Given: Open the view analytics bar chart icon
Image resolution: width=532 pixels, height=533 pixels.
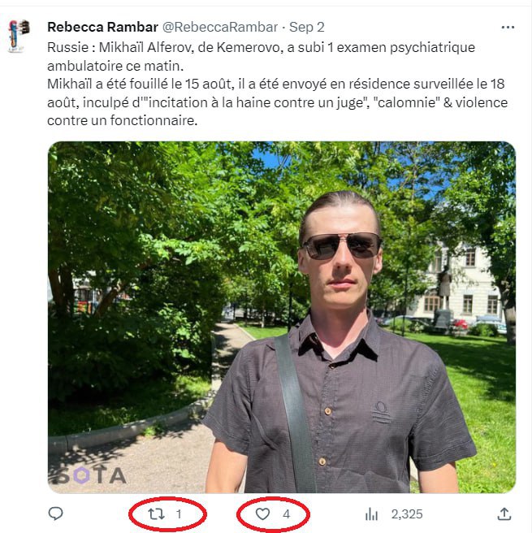Looking at the screenshot, I should click(x=371, y=514).
